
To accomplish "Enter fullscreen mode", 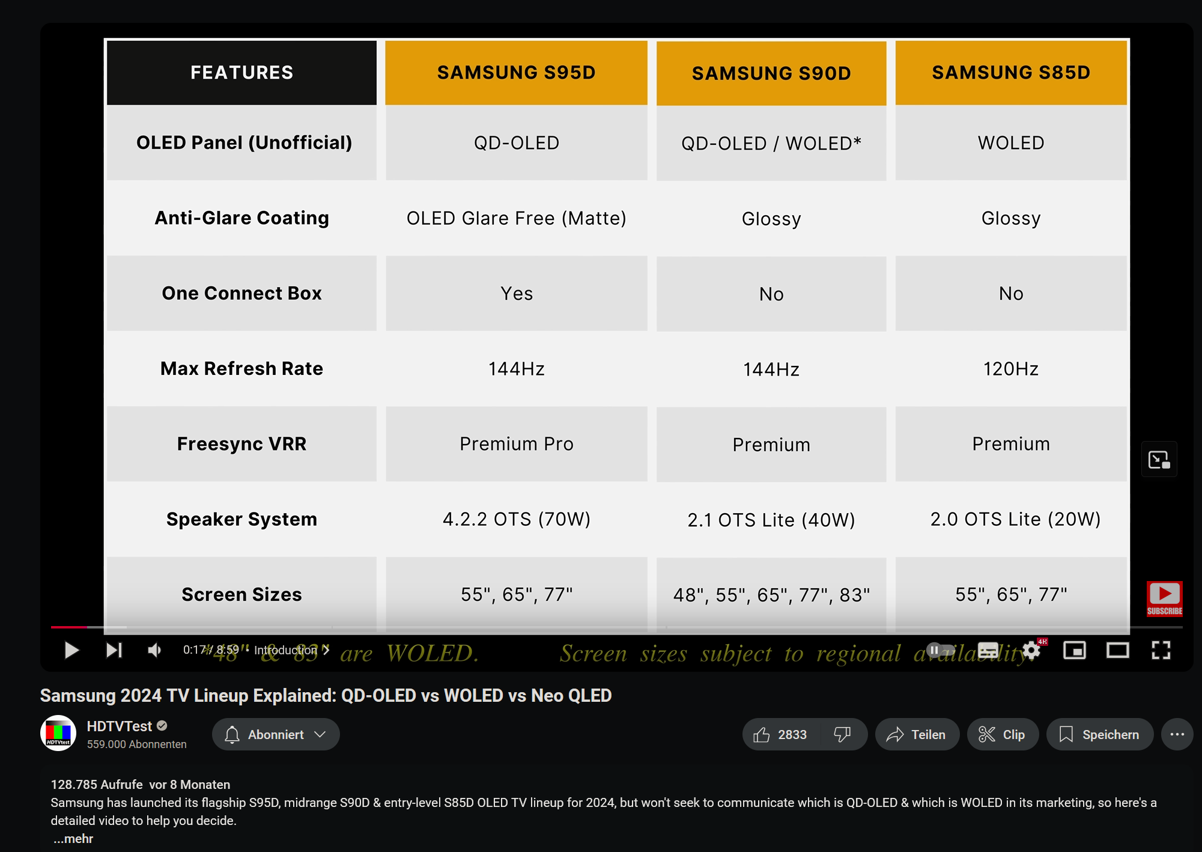I will pyautogui.click(x=1161, y=650).
